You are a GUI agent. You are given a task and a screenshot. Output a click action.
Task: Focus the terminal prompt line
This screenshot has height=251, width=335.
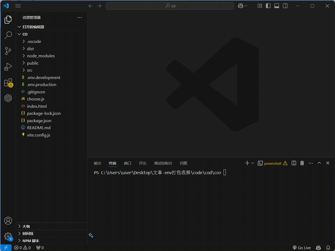point(160,173)
